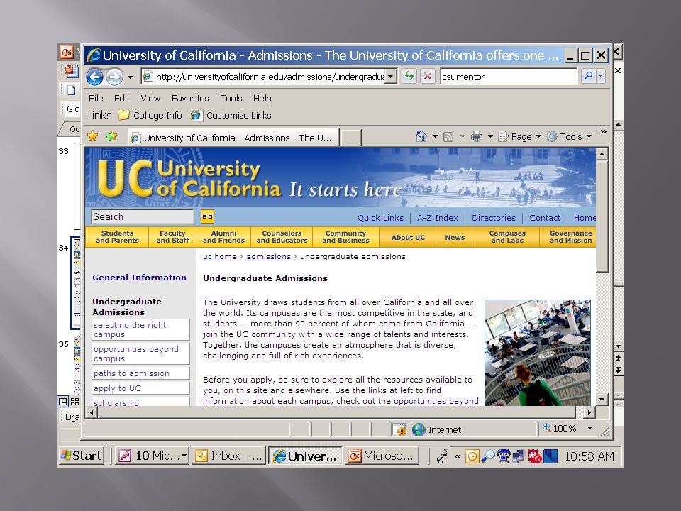Open the Page command menu
This screenshot has height=511, width=681.
[519, 136]
